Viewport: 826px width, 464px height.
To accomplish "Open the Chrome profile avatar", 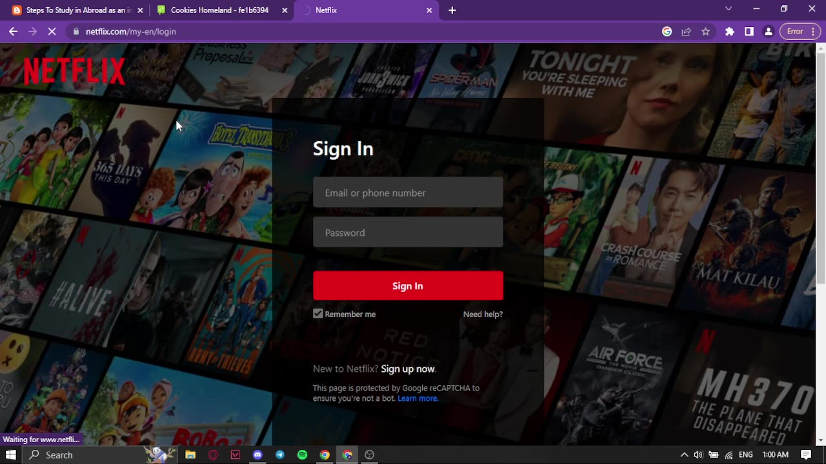I will click(768, 31).
